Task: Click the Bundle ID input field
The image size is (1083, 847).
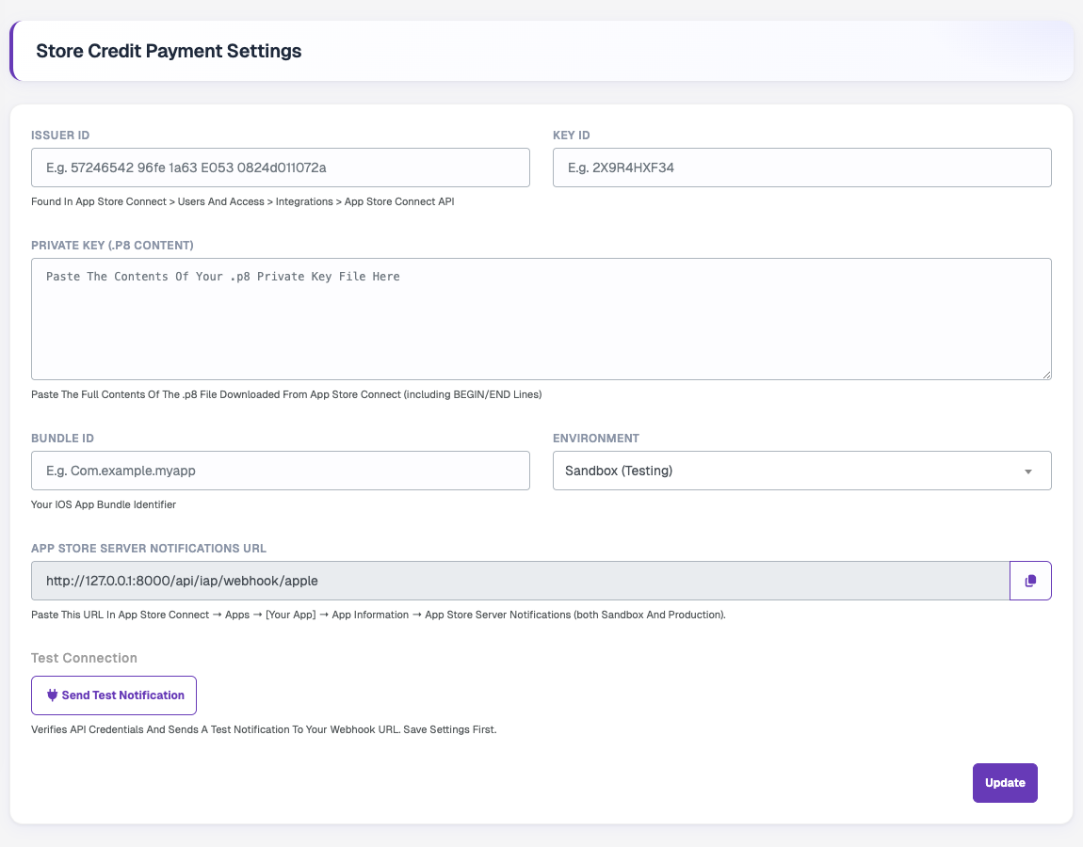Action: coord(281,471)
